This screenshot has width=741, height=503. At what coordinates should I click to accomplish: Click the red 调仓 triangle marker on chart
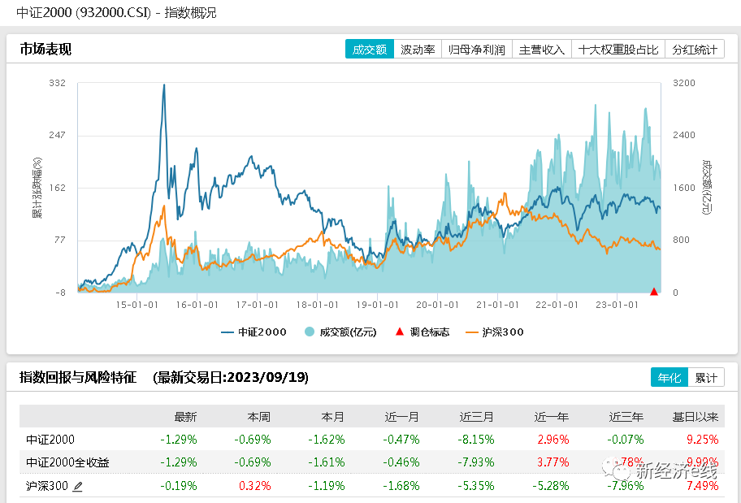[x=654, y=292]
